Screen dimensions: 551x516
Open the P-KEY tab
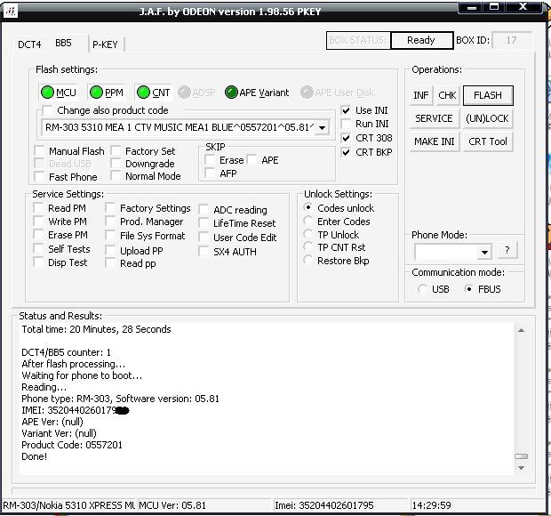(105, 44)
